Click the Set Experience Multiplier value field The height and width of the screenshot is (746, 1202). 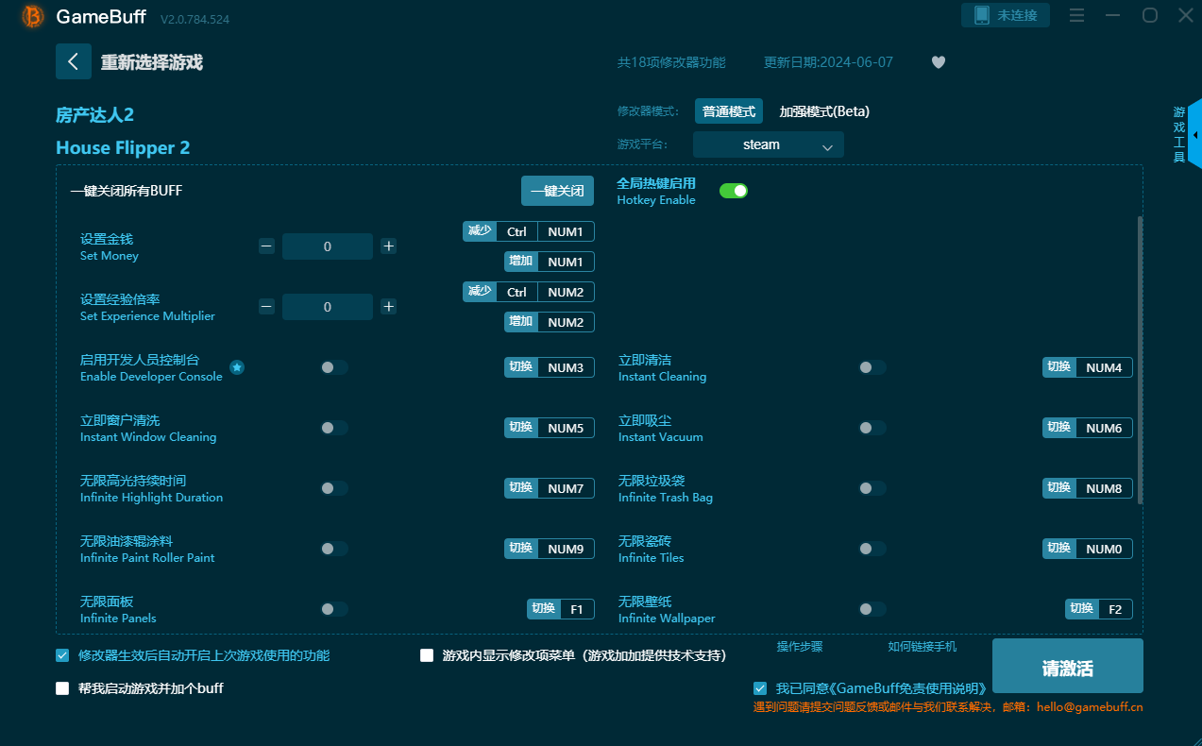328,307
